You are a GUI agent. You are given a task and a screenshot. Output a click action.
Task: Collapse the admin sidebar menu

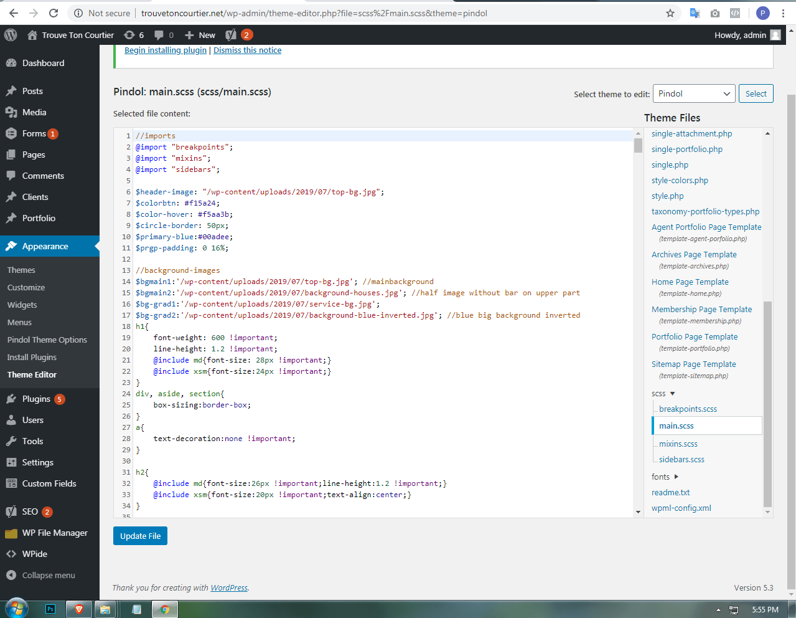pos(50,575)
